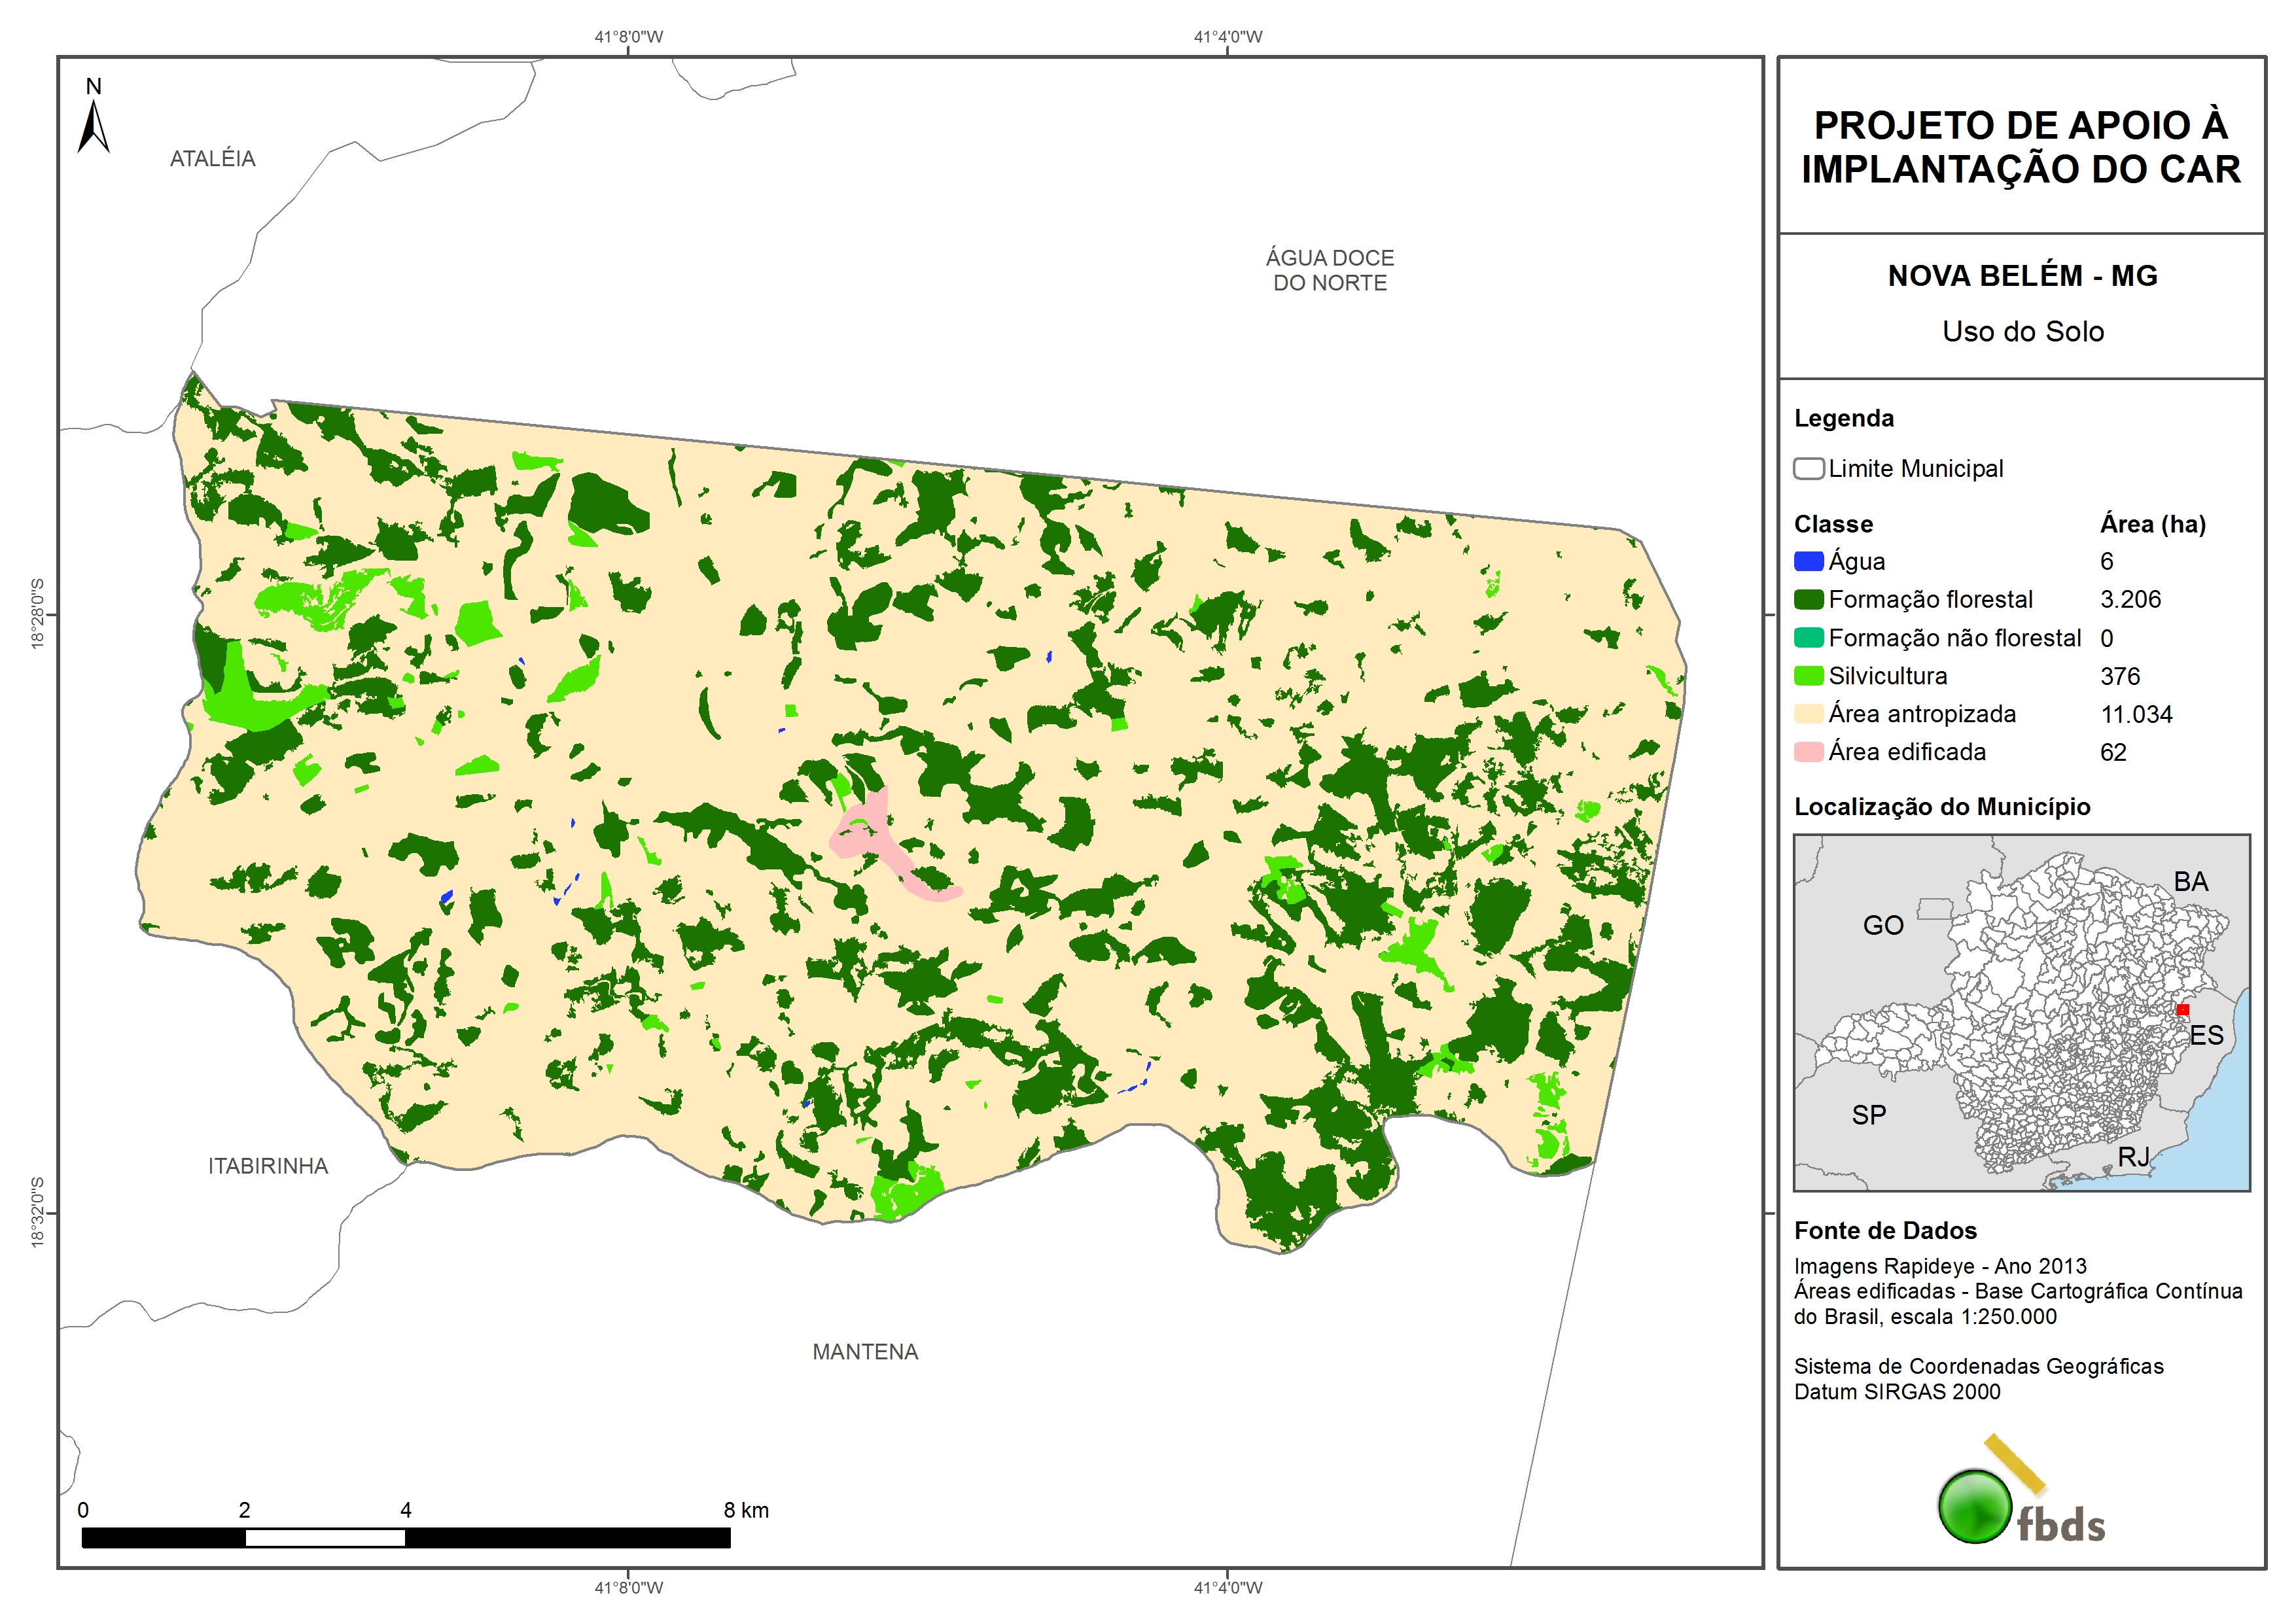The image size is (2296, 1623).
Task: Click the Formação não florestal teal swatch
Action: [1808, 638]
